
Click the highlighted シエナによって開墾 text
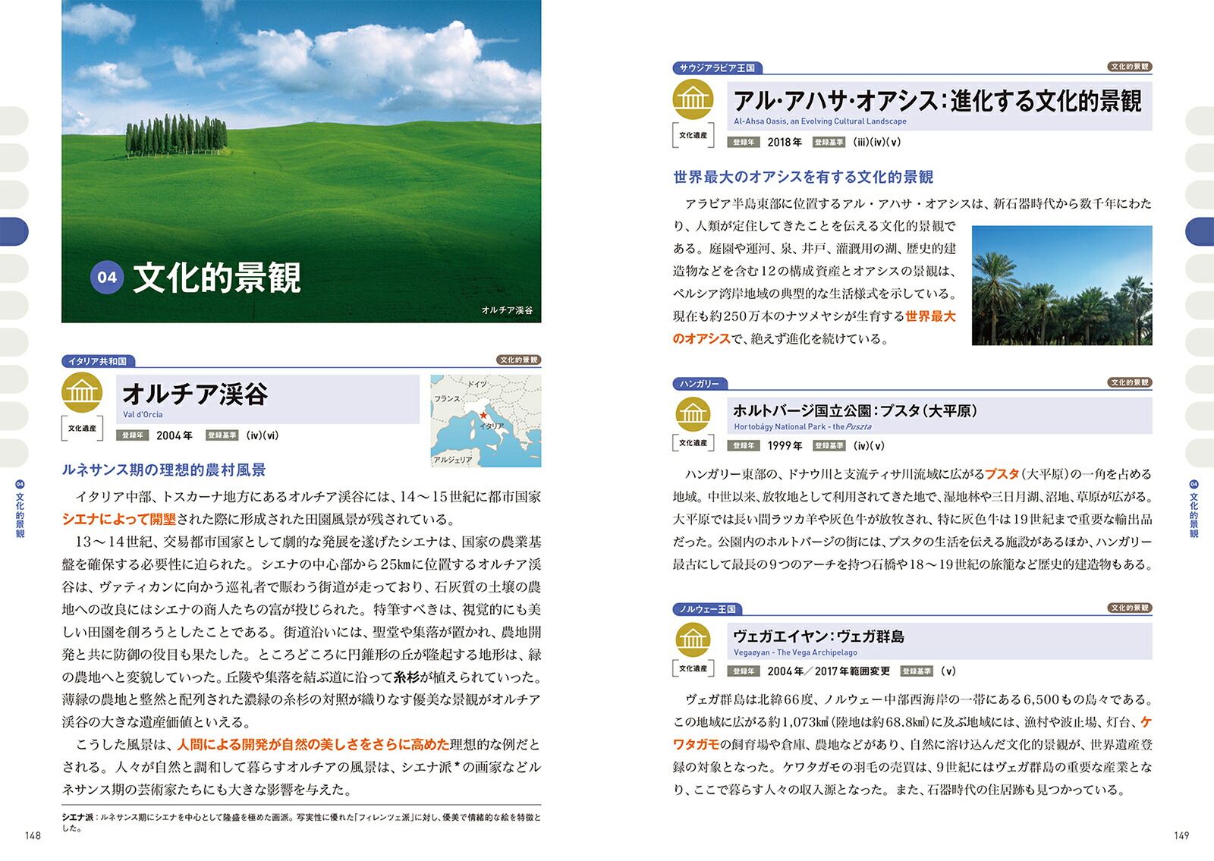(119, 520)
